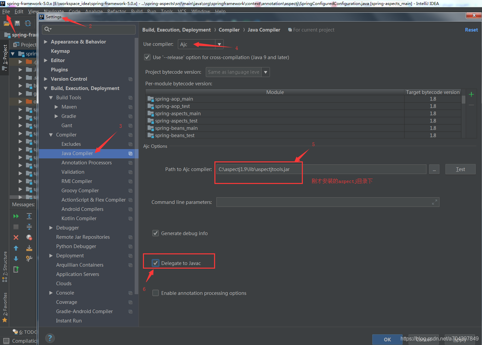Expand the Deployment settings node

click(x=51, y=256)
